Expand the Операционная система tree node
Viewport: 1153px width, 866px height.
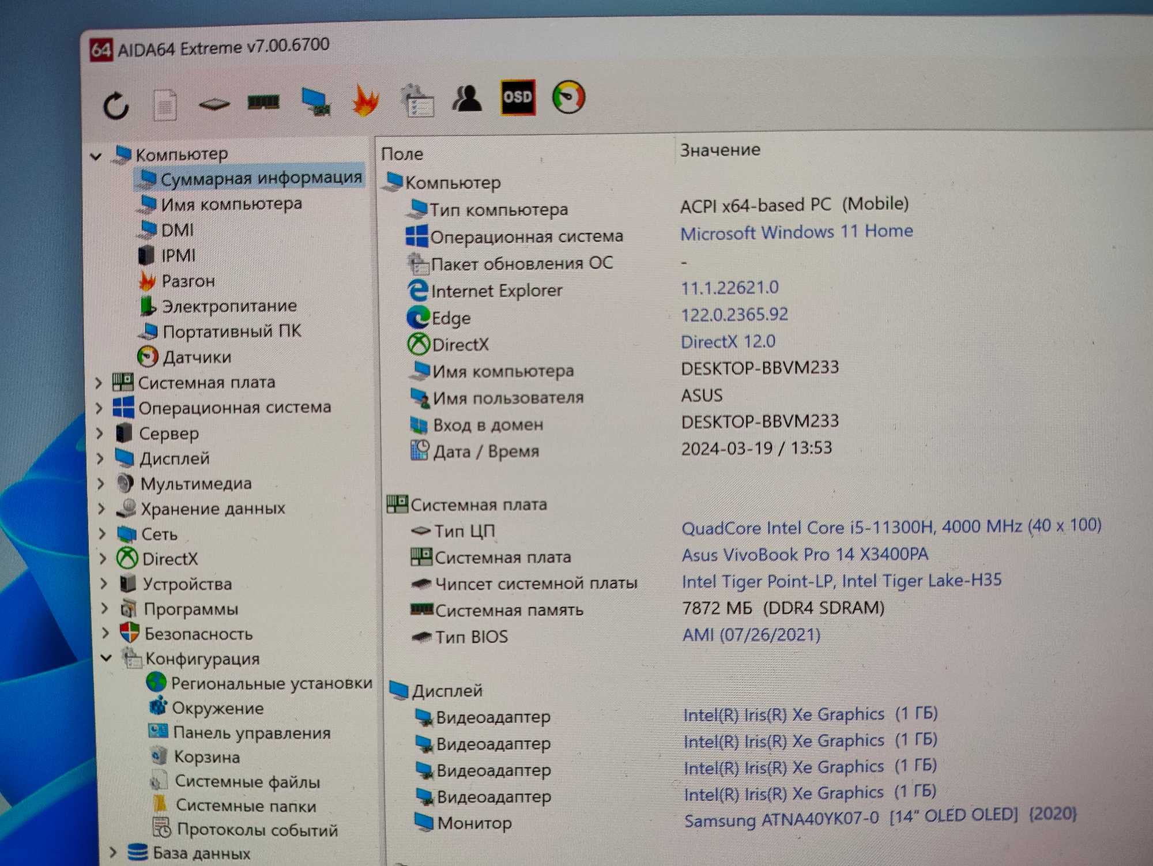pyautogui.click(x=99, y=408)
